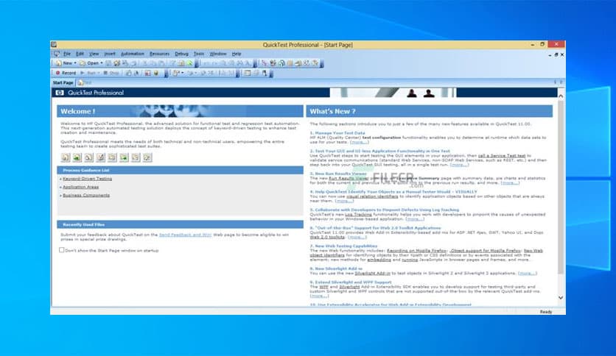Open the File menu
This screenshot has width=616, height=356.
pos(67,54)
